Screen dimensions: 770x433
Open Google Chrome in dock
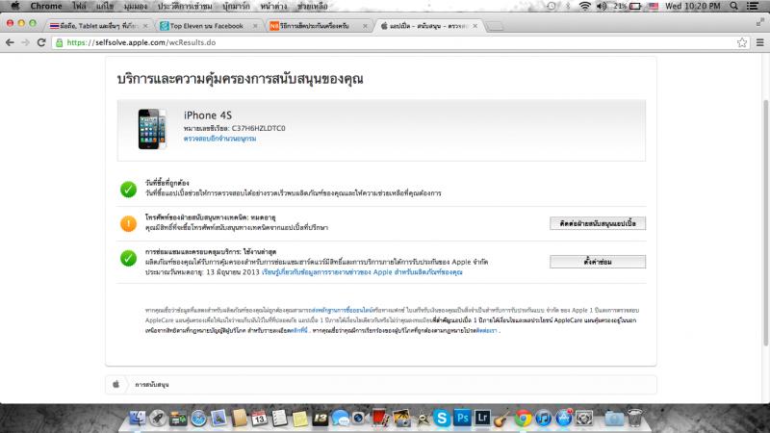click(523, 419)
